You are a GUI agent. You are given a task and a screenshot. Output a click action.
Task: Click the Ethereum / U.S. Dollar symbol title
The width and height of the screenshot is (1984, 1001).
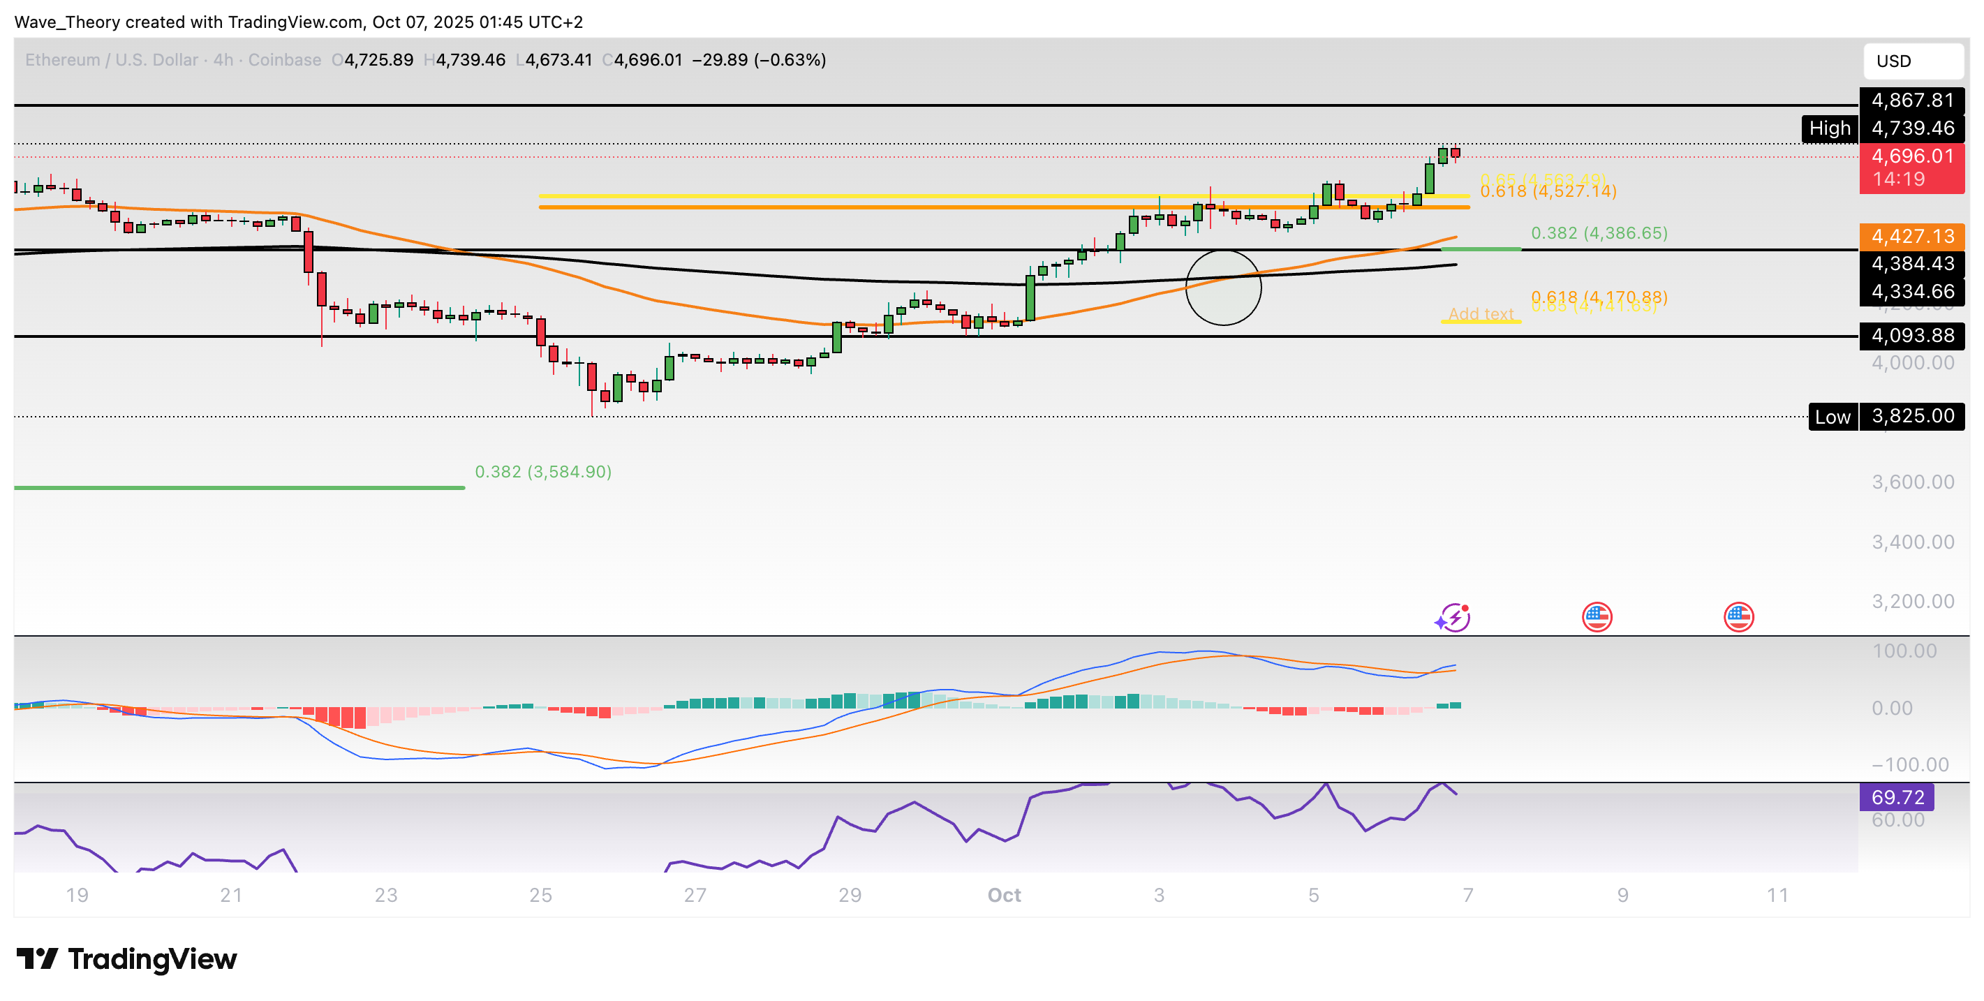pyautogui.click(x=111, y=60)
